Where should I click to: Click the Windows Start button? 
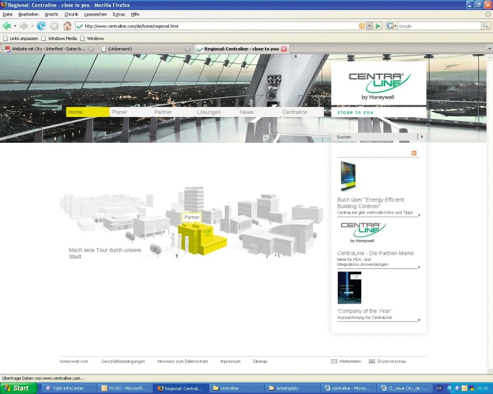pyautogui.click(x=18, y=388)
